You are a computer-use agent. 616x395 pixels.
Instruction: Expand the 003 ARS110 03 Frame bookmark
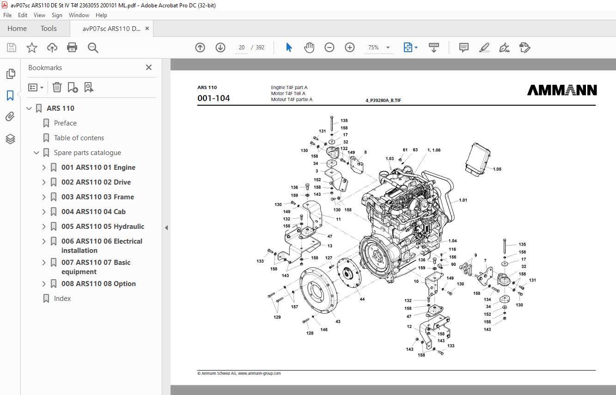(x=44, y=197)
